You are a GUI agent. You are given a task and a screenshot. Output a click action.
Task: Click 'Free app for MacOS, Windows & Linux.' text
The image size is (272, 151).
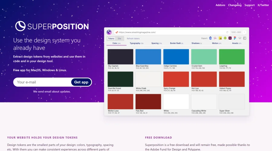tap(40, 70)
